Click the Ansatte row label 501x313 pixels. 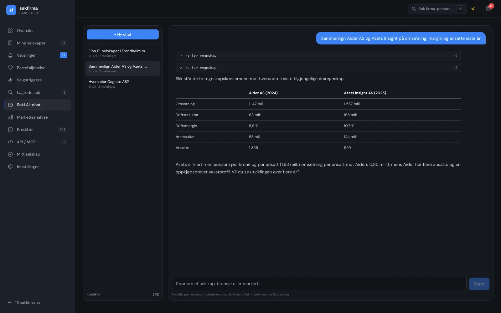pyautogui.click(x=182, y=148)
